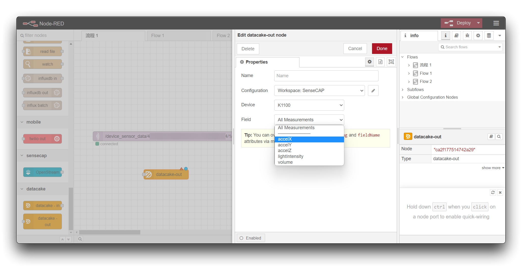Click the Cancel button

coord(355,49)
